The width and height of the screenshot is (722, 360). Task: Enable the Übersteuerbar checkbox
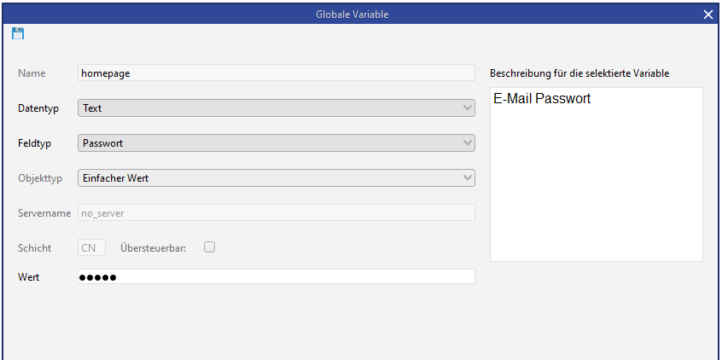209,247
